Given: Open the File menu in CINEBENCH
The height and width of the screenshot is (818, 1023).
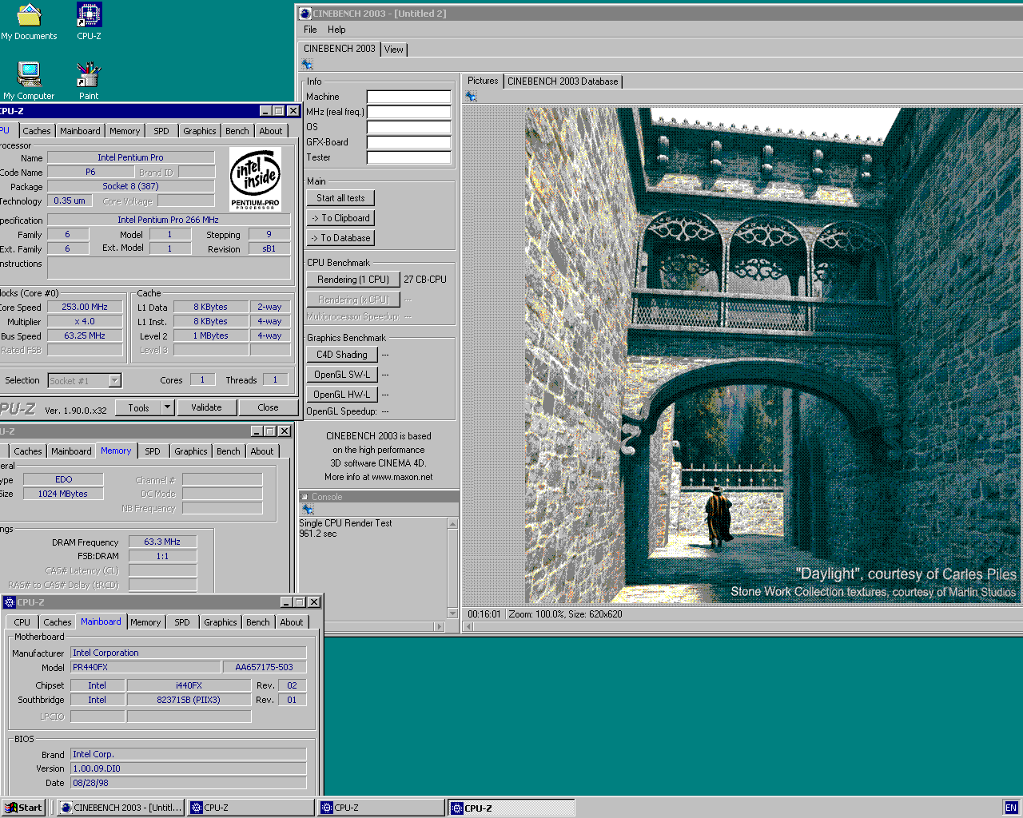Looking at the screenshot, I should [310, 30].
